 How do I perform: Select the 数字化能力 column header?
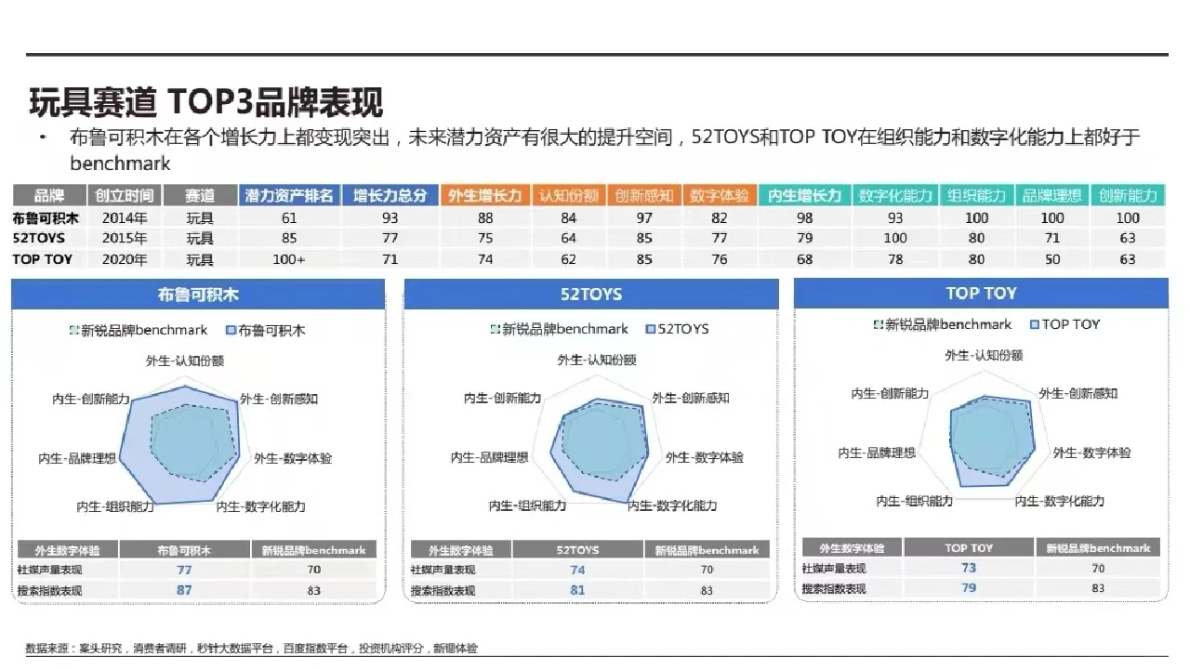click(895, 196)
